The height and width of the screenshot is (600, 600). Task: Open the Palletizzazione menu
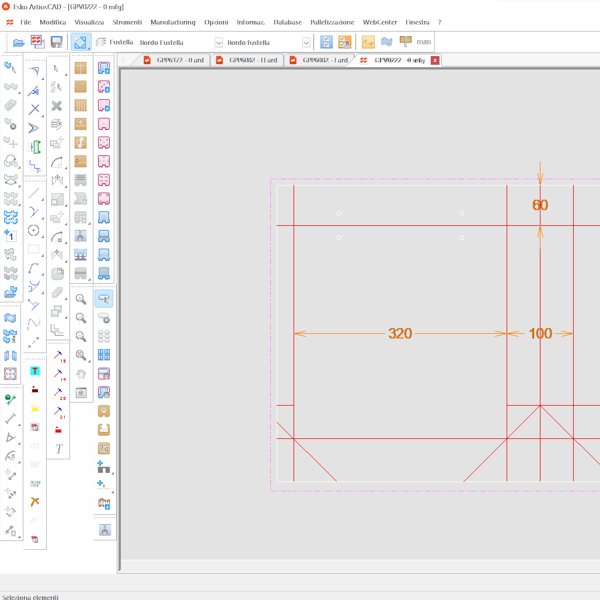point(332,22)
